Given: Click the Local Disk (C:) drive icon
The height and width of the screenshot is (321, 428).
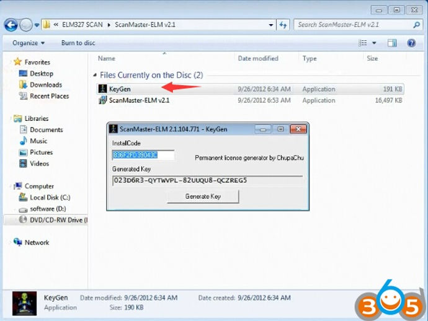Looking at the screenshot, I should point(23,197).
